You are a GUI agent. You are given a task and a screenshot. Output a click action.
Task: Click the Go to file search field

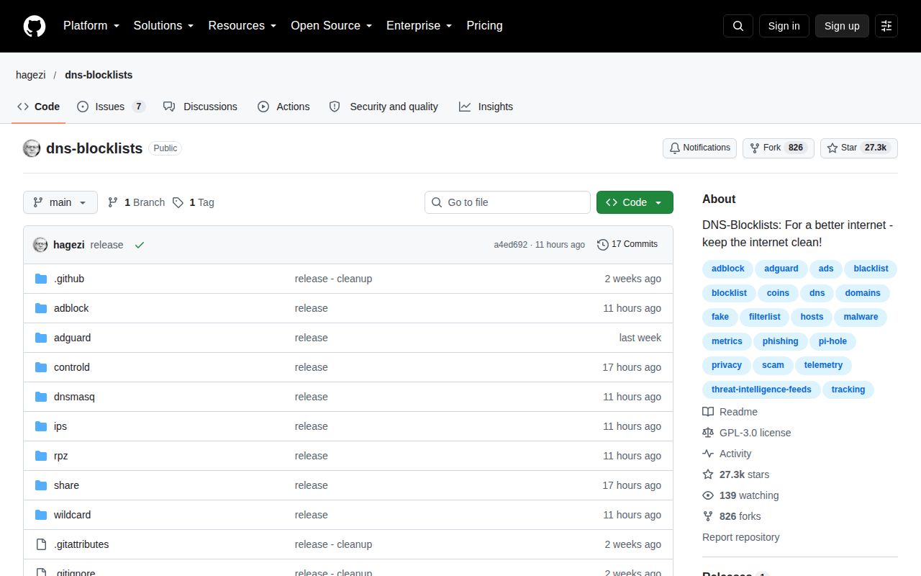pos(507,202)
